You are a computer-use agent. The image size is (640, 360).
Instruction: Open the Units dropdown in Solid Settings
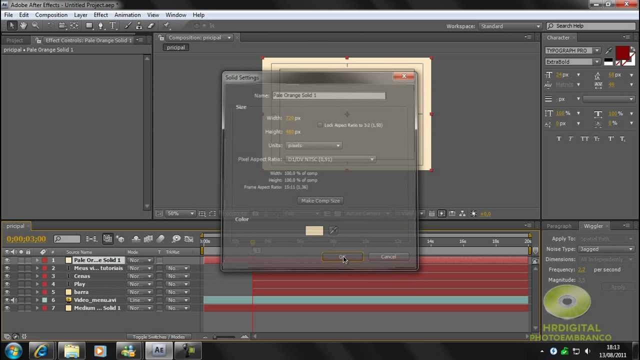click(x=314, y=145)
